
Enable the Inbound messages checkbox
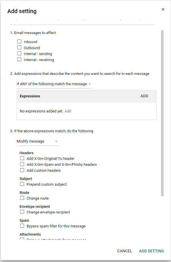coord(19,42)
